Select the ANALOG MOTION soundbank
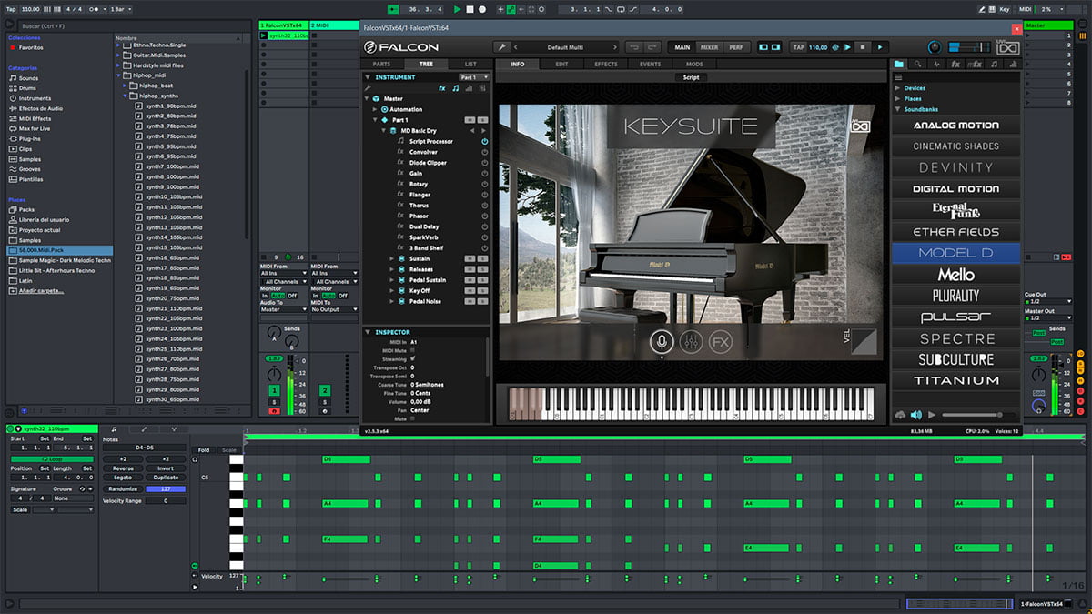Image resolution: width=1092 pixels, height=614 pixels. coord(955,125)
